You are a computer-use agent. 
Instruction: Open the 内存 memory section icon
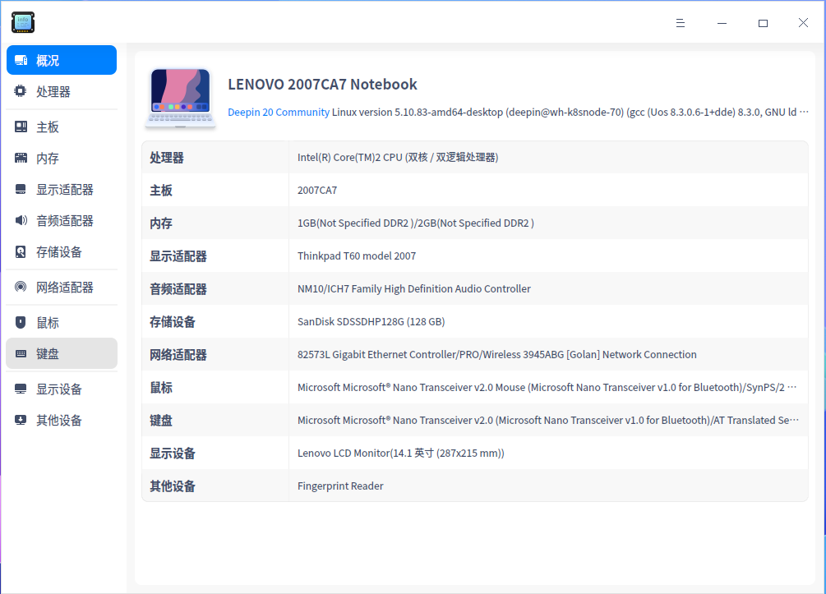[x=21, y=158]
